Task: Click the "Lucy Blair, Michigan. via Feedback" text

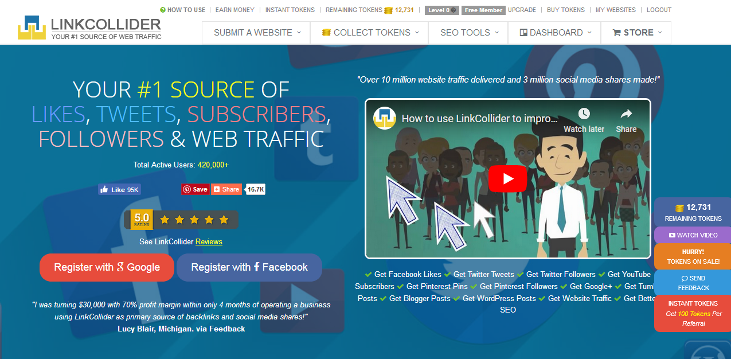Action: [x=181, y=329]
